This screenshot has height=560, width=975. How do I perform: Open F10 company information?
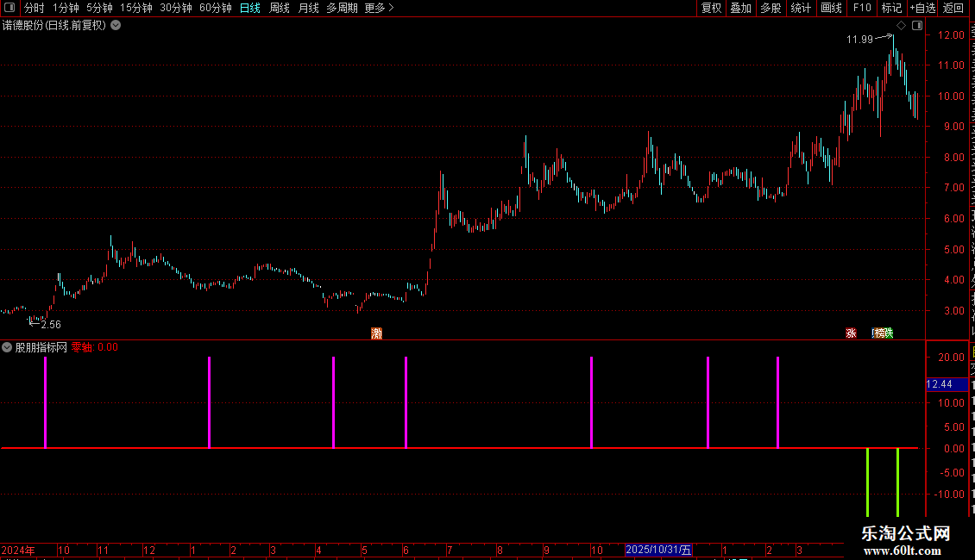[862, 8]
